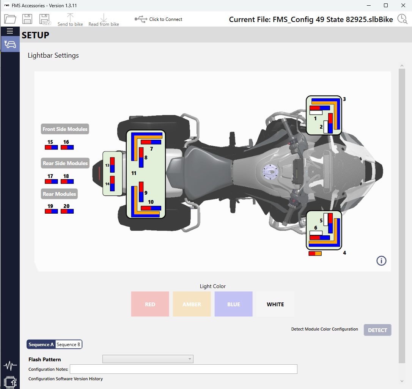412x389 pixels.
Task: Click the Configuration Notes text field
Action: pos(183,369)
